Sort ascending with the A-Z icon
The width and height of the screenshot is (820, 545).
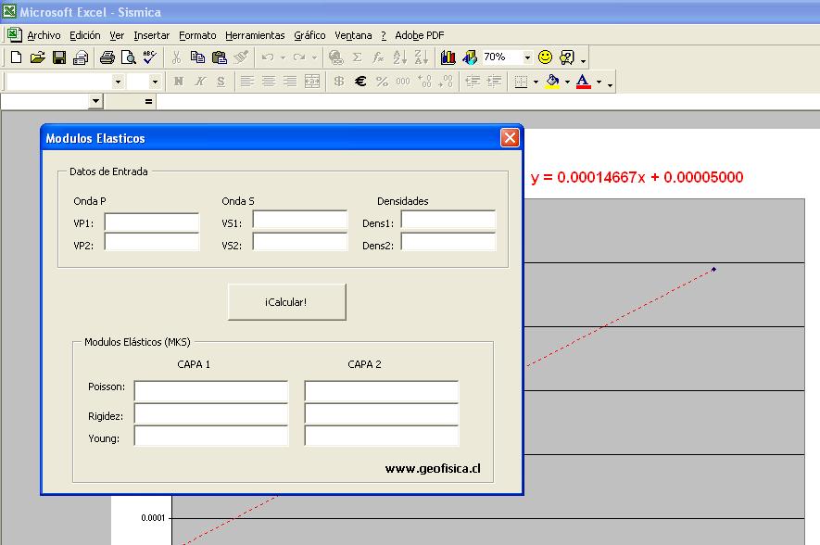[399, 57]
